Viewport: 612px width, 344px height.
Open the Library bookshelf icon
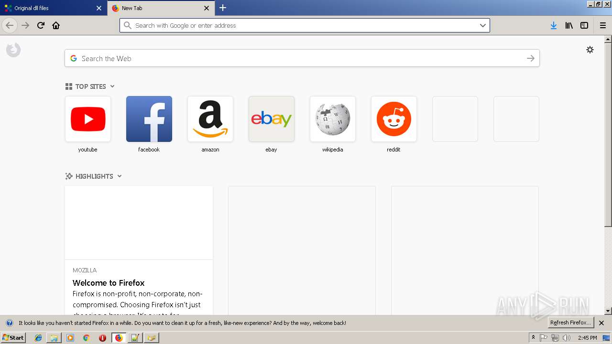569,25
